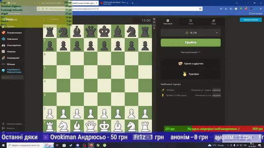Click Спробувати безкоштовно diamond link
Screen dimensions: 264x148
12,71
